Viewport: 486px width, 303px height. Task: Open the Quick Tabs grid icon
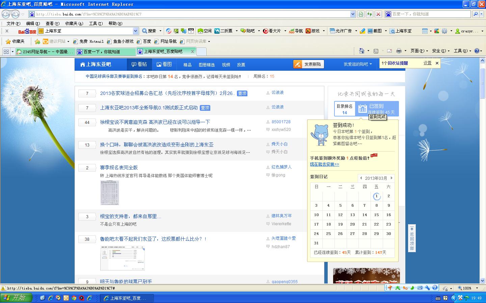tap(6, 52)
